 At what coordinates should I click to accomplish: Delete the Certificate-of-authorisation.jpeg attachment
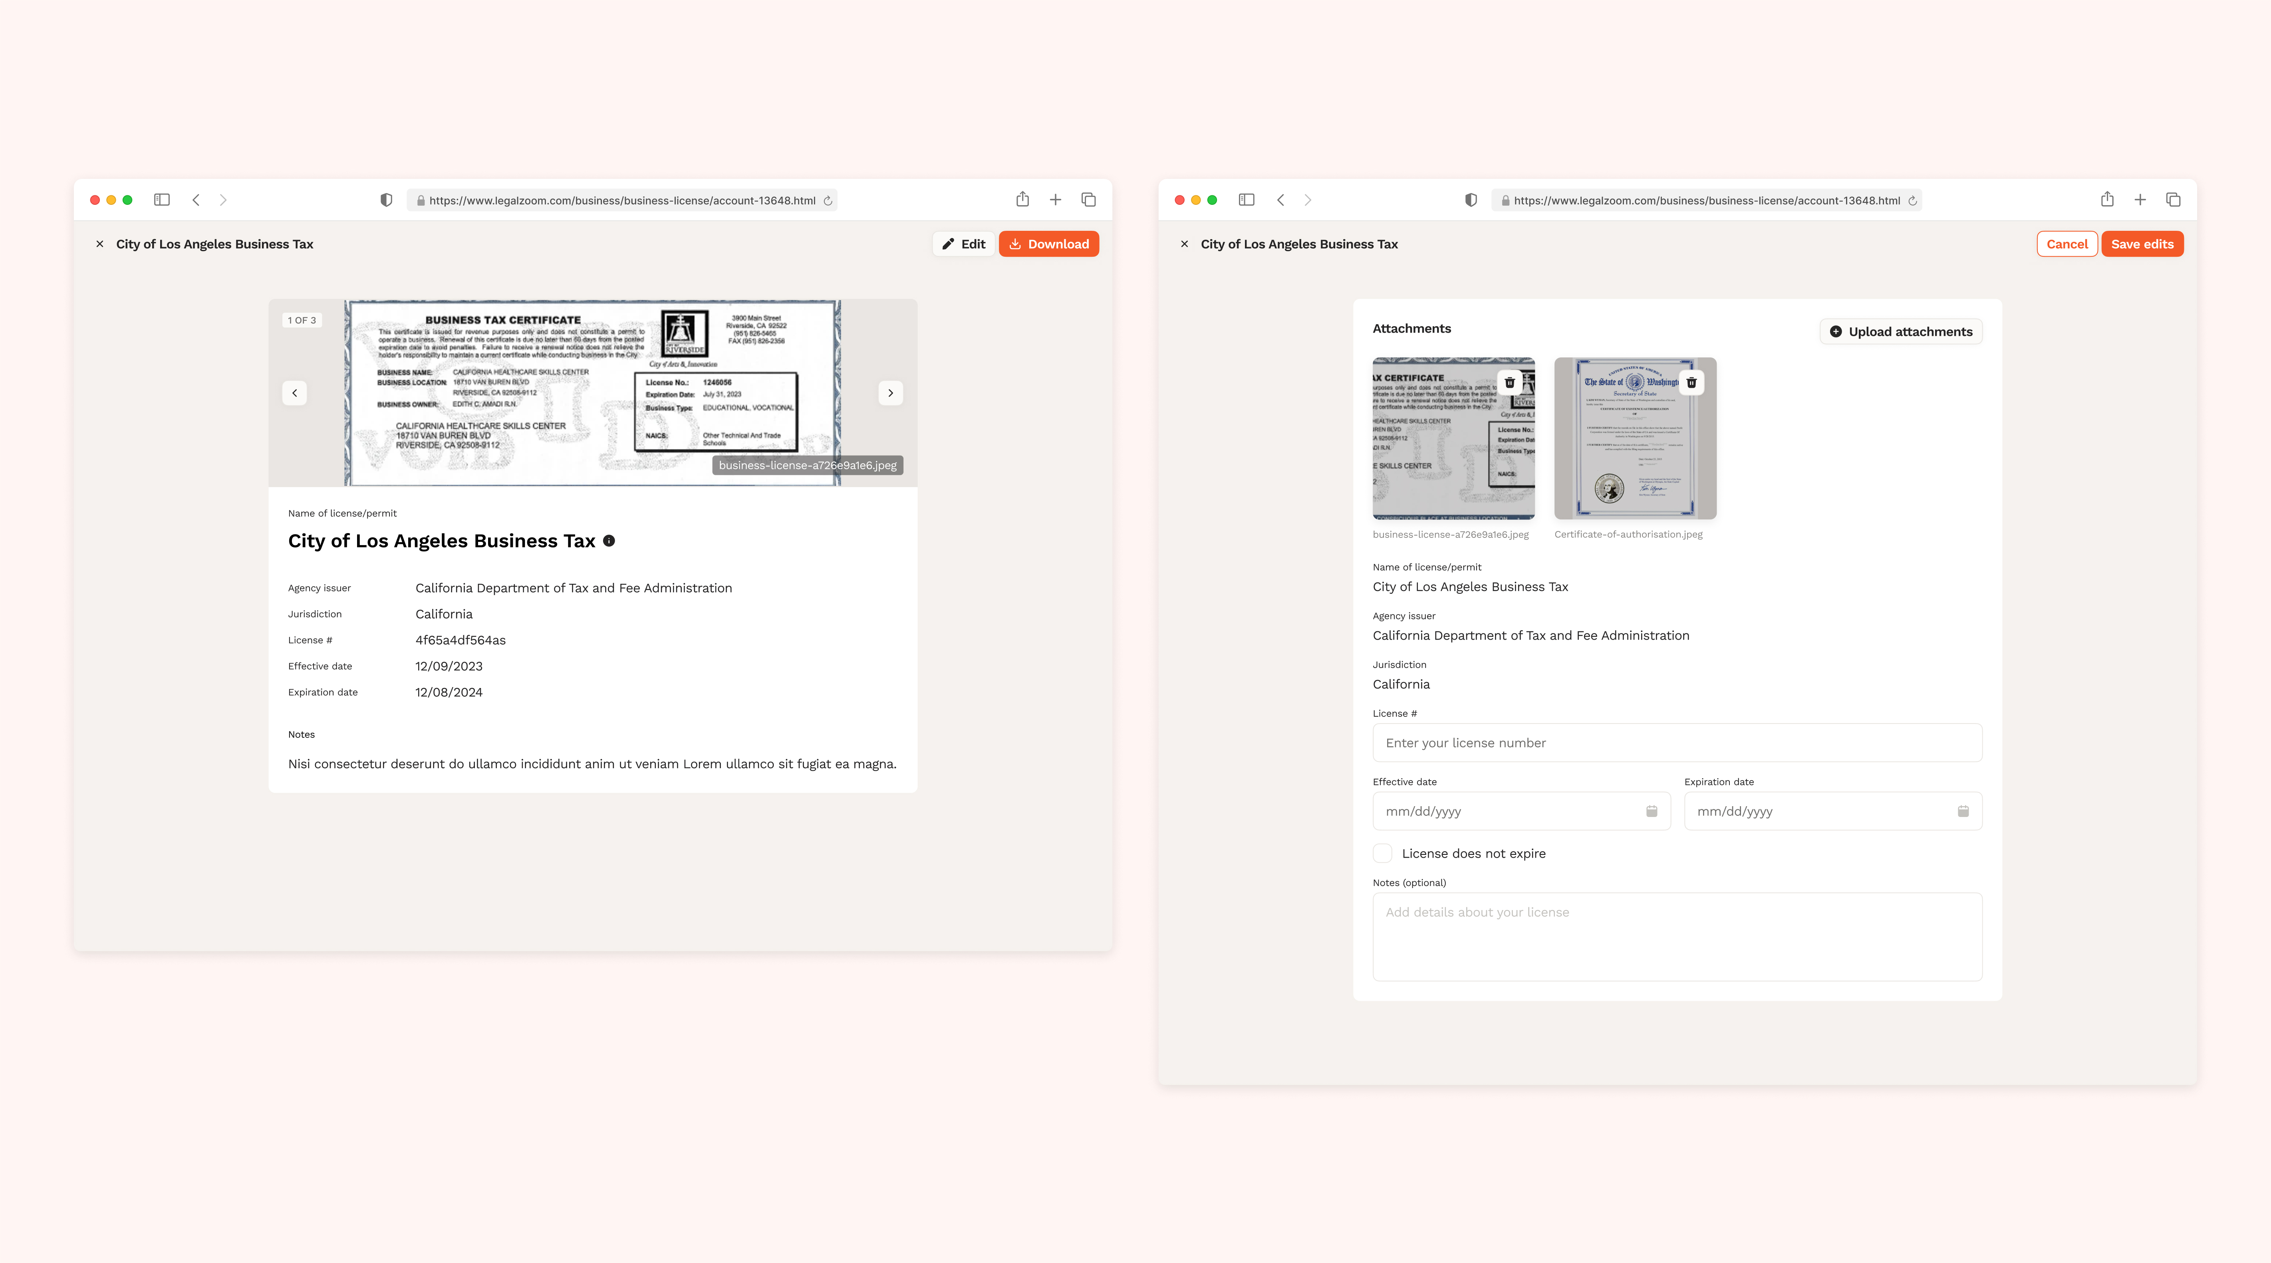click(x=1691, y=383)
